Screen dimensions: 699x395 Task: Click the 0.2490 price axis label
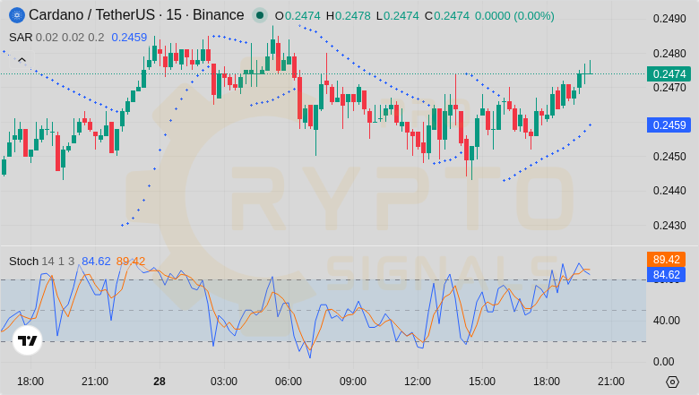coord(669,19)
